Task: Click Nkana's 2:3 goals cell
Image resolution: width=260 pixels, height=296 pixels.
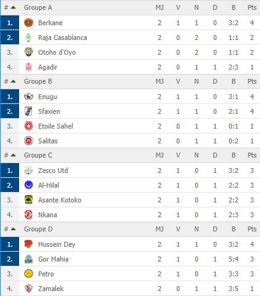Action: [x=234, y=215]
